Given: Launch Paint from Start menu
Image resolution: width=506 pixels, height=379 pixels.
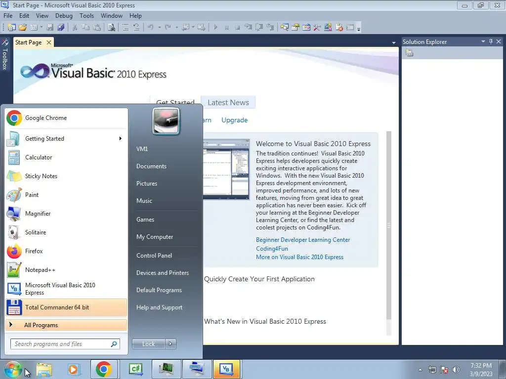Looking at the screenshot, I should [x=66, y=194].
